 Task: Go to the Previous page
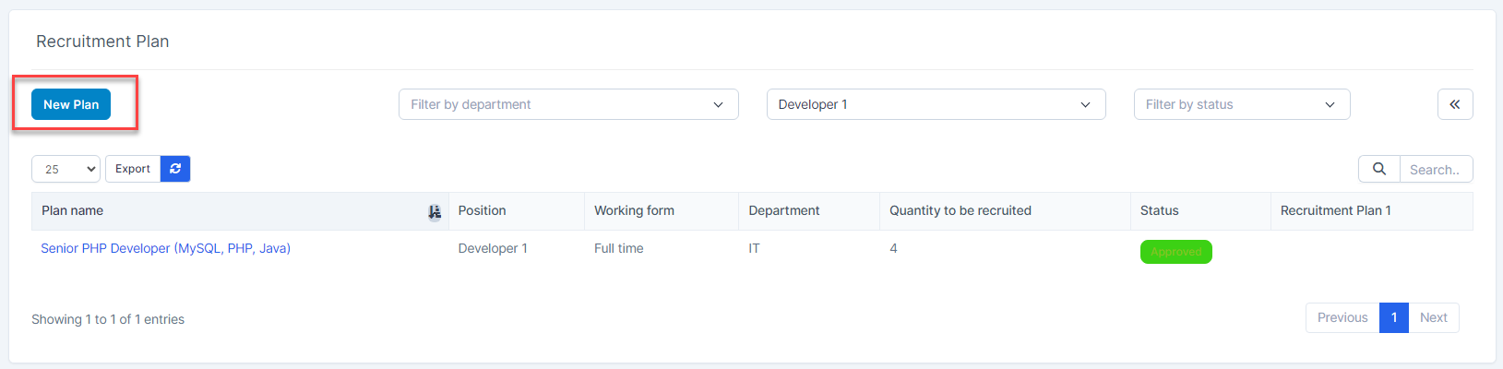pyautogui.click(x=1342, y=317)
